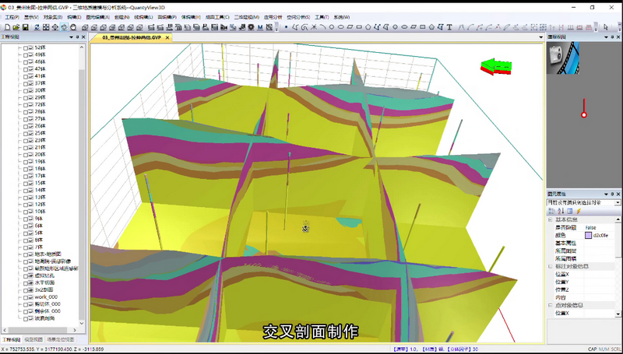Select the Text tool in toolbar
This screenshot has height=354, width=623.
(450, 27)
